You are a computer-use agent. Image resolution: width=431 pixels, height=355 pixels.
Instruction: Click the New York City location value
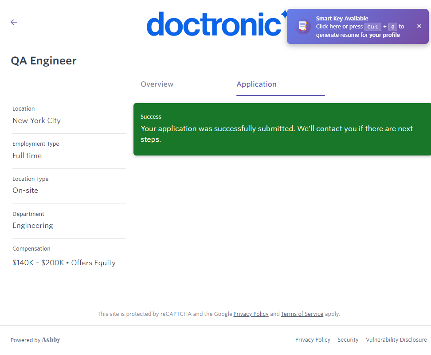(36, 121)
